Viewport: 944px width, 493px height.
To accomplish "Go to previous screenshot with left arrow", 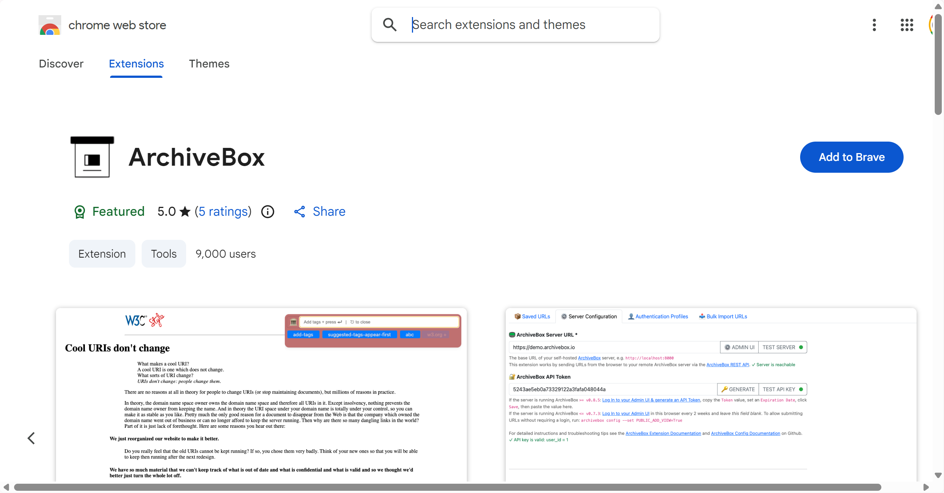I will pos(32,438).
